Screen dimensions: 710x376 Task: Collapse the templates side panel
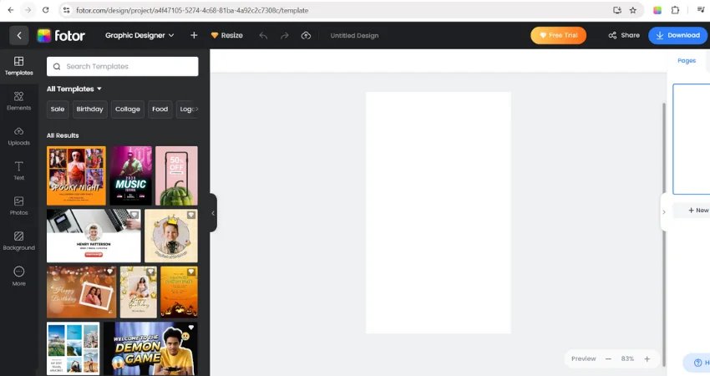coord(213,213)
